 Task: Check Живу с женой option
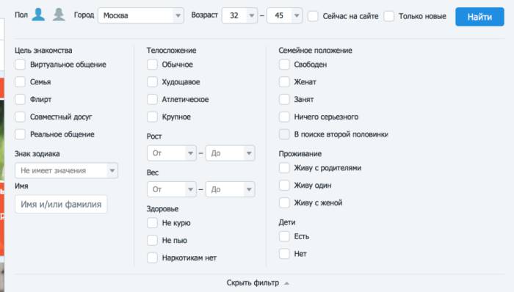(x=284, y=202)
